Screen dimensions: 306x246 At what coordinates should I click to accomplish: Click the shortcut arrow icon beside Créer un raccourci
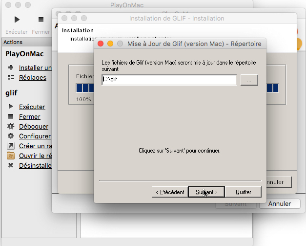[10, 146]
